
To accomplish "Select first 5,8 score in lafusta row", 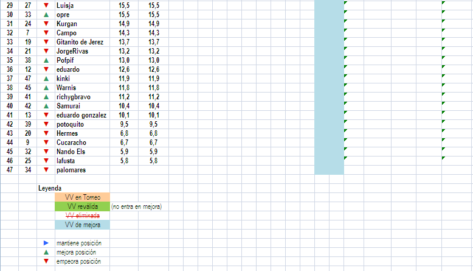I will (124, 161).
